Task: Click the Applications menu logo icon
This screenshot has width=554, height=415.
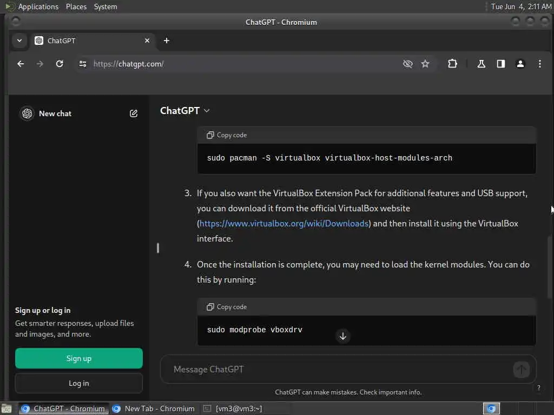Action: tap(10, 6)
